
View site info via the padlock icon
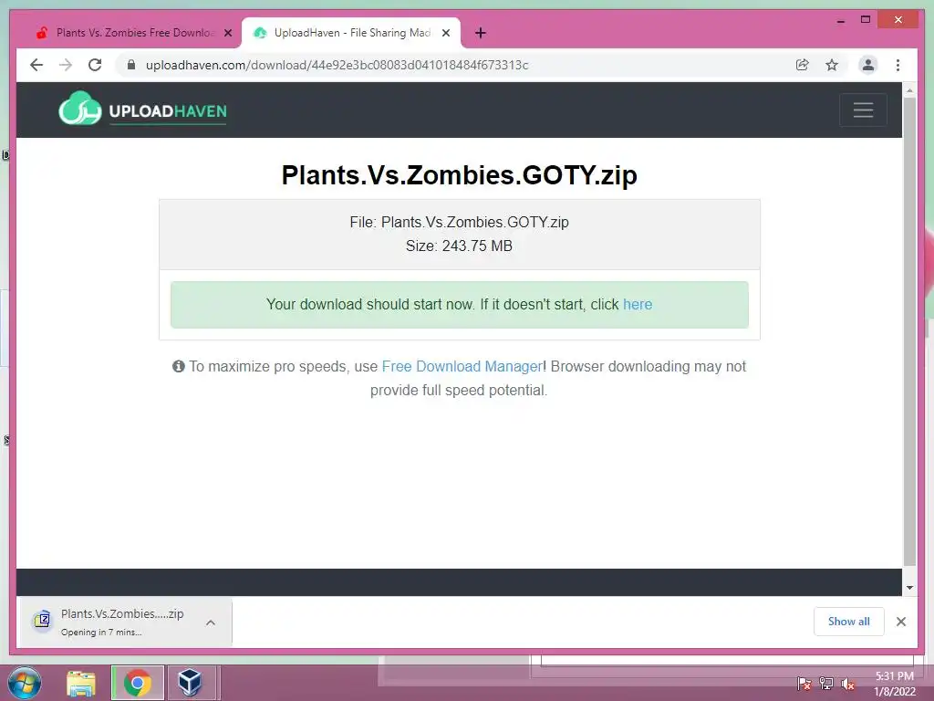(x=131, y=65)
